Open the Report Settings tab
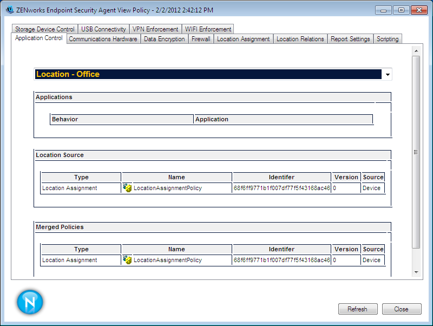 tap(350, 39)
